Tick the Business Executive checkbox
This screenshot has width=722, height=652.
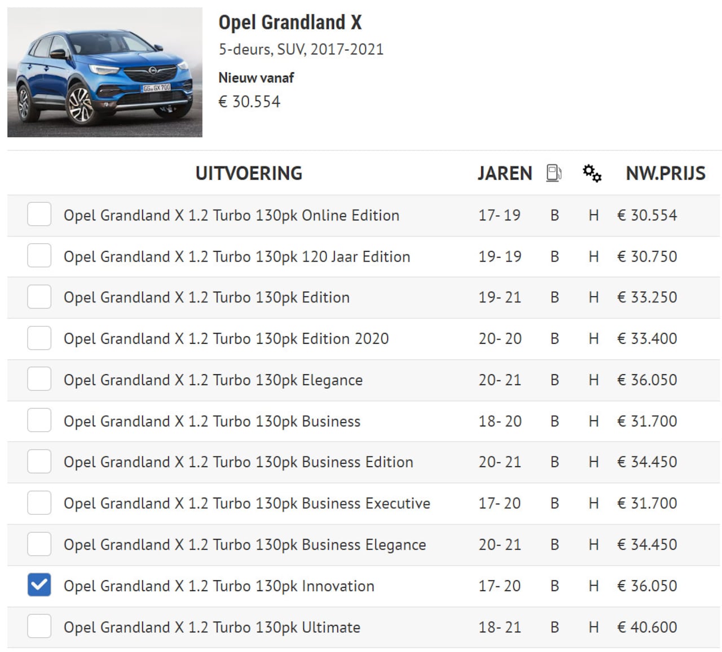(x=39, y=502)
